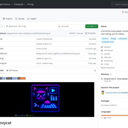
Task: View the 104 stars link
Action: [x=108, y=58]
